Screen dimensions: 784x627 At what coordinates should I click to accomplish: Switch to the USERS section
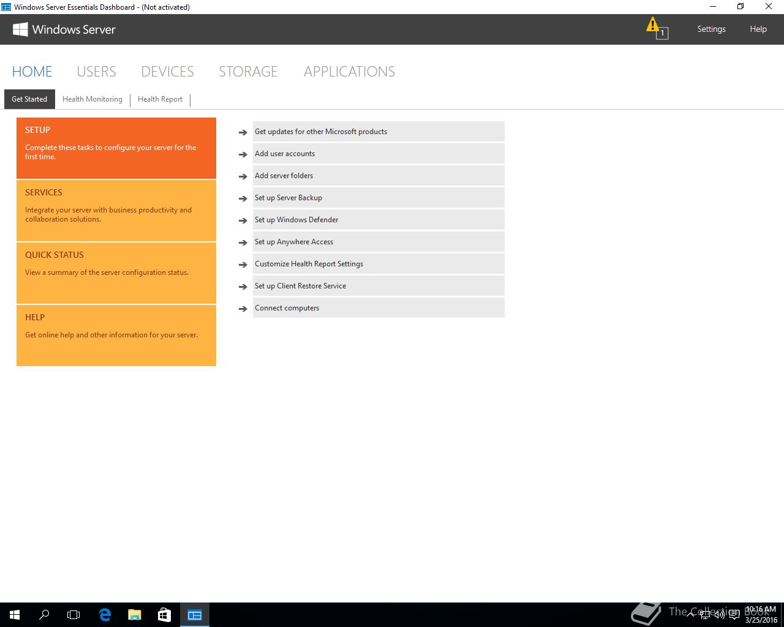pyautogui.click(x=96, y=72)
